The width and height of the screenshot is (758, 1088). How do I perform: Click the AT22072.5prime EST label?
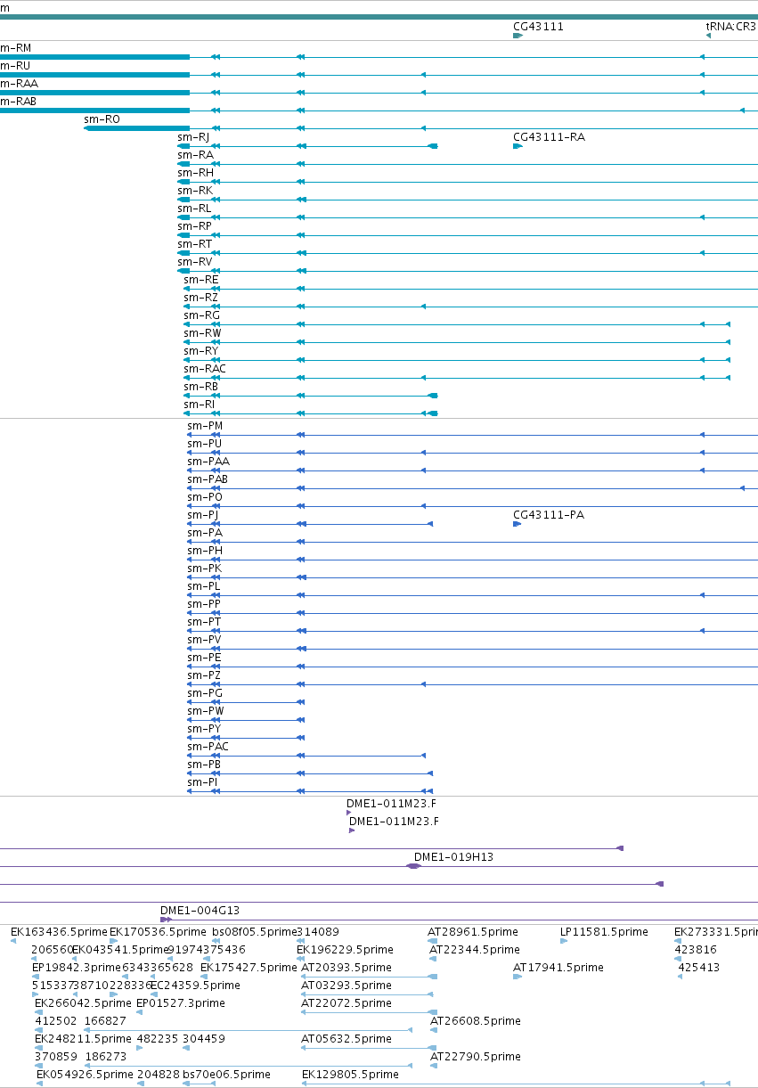coord(346,1003)
